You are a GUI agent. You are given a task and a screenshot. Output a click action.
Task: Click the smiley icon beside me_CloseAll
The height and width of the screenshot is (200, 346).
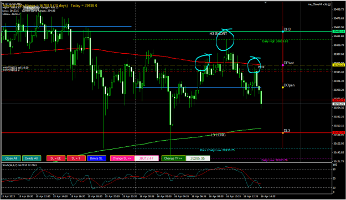tap(329, 4)
